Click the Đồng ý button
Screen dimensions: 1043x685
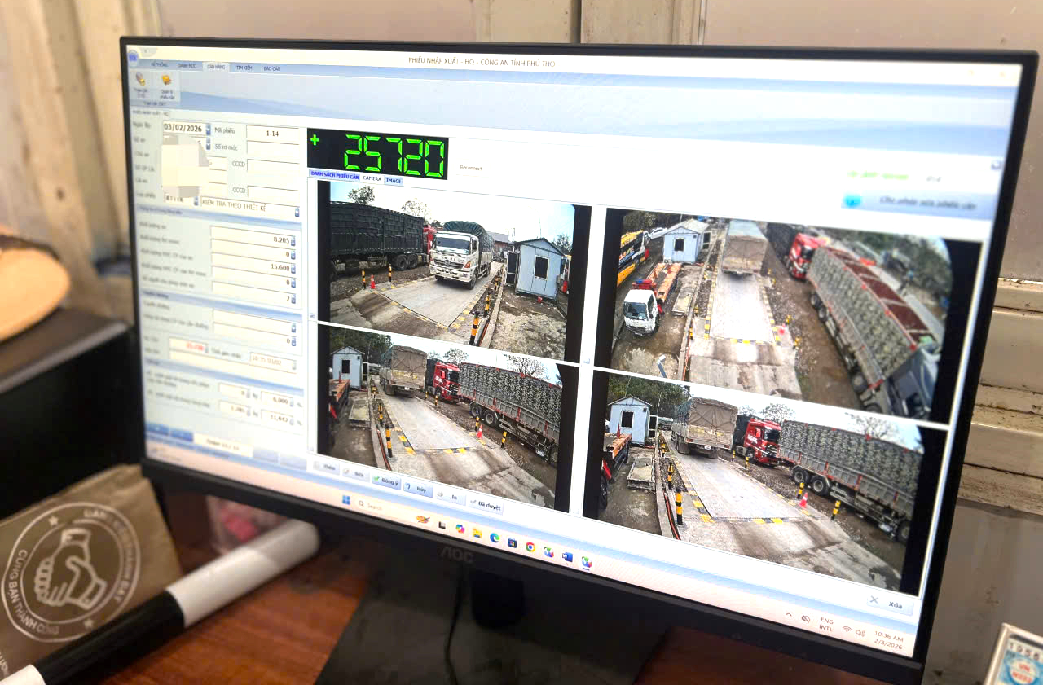[x=385, y=481]
